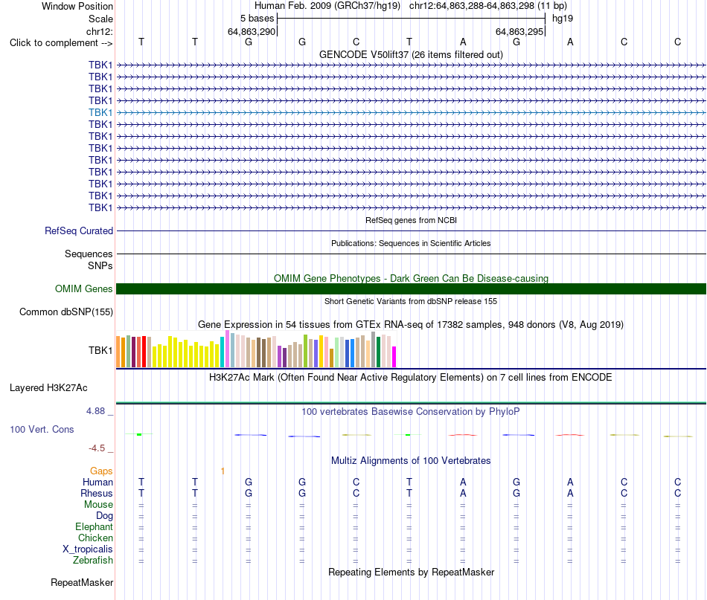Click the dark green OMIM Genes bar
This screenshot has height=600, width=707.
411,288
